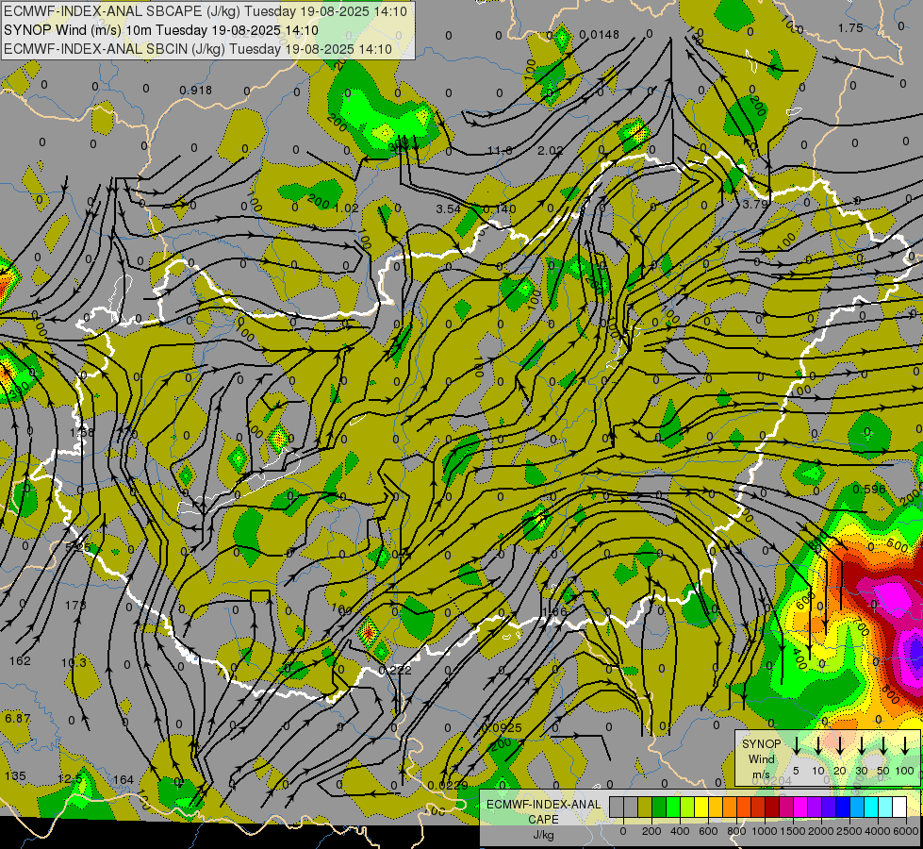Click the 1.58 value on the map

click(x=82, y=432)
